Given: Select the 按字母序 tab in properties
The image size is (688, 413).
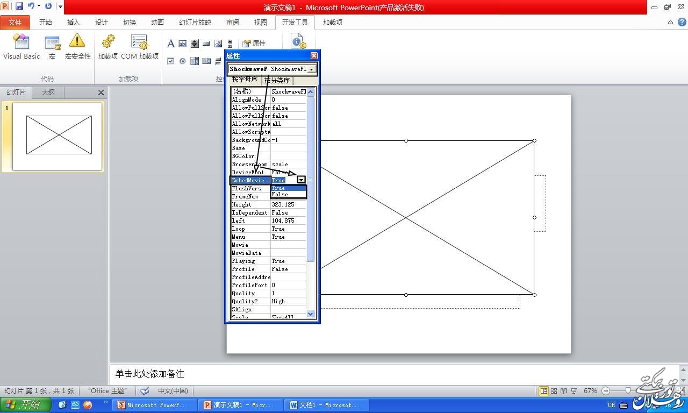Looking at the screenshot, I should (245, 80).
